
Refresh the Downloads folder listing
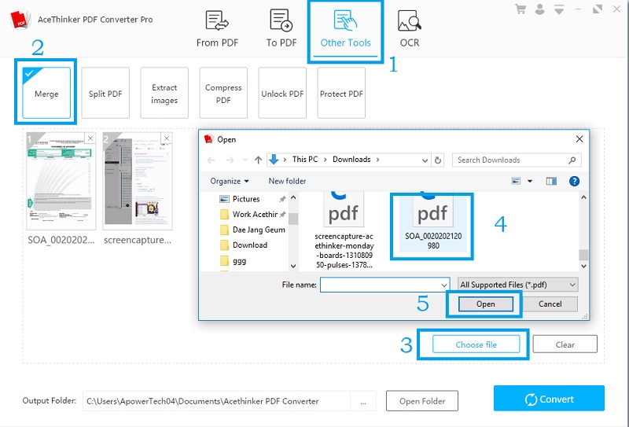(438, 160)
